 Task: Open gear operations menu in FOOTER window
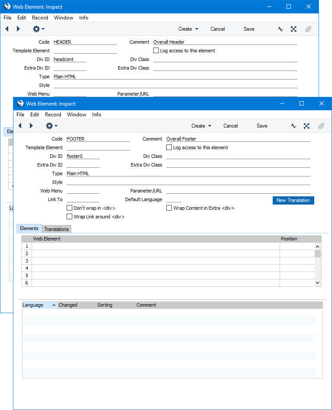coord(52,126)
